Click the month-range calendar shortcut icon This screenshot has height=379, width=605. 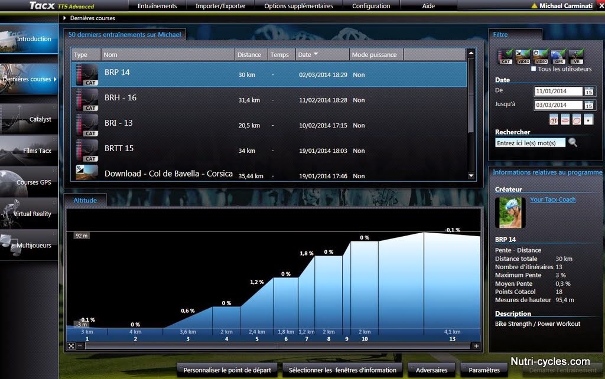[577, 119]
